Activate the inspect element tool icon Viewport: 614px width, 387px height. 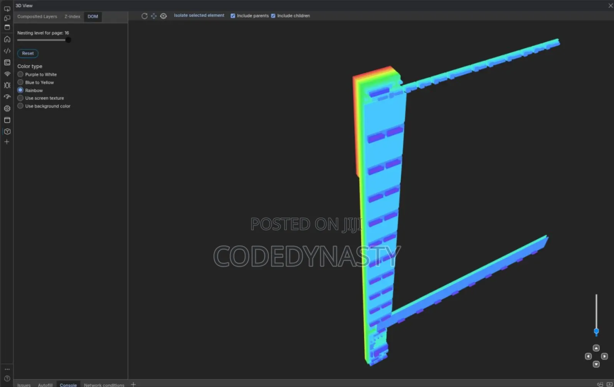[x=7, y=9]
